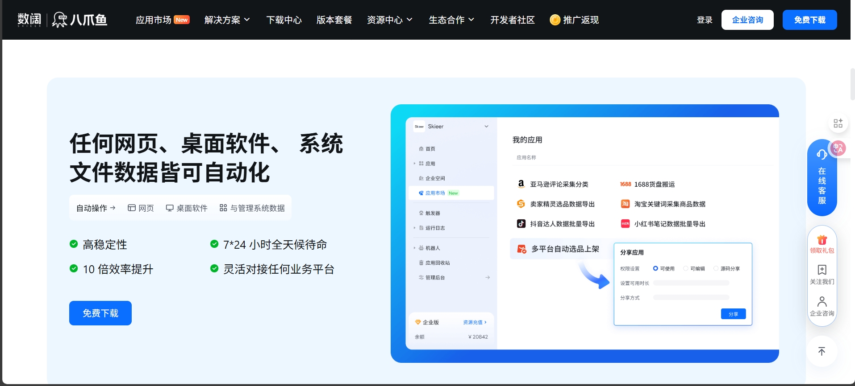The image size is (855, 386).
Task: Click the 桌面软件 monitor icon tab
Action: [x=170, y=208]
